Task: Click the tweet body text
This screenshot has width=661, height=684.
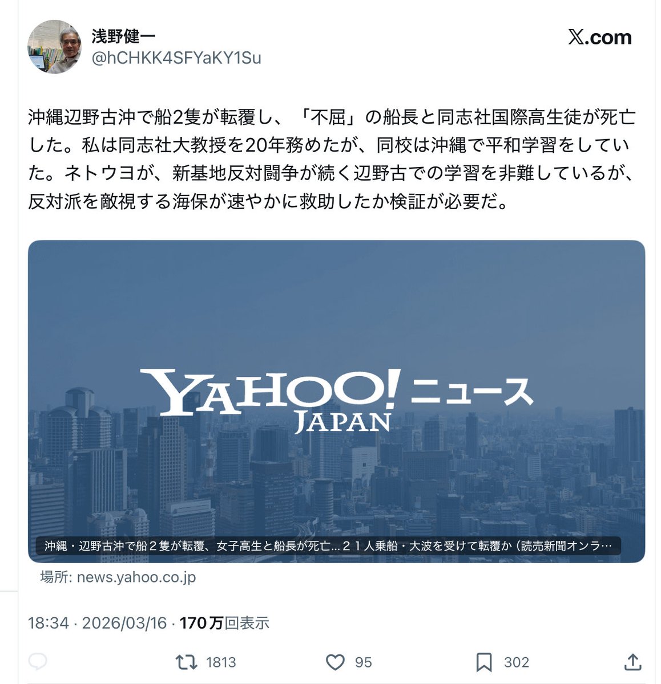Action: (x=332, y=159)
